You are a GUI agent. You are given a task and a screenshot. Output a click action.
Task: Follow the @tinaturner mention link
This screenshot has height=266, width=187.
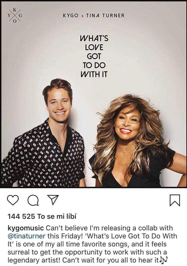click(27, 236)
